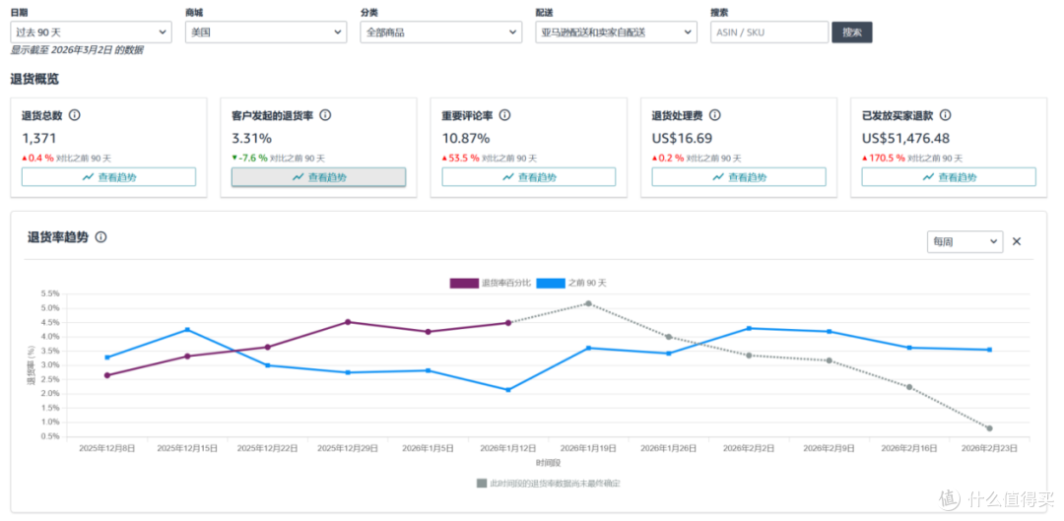Screen dimensions: 1064x521
Task: Click the -7.6 % change indicator
Action: [249, 158]
